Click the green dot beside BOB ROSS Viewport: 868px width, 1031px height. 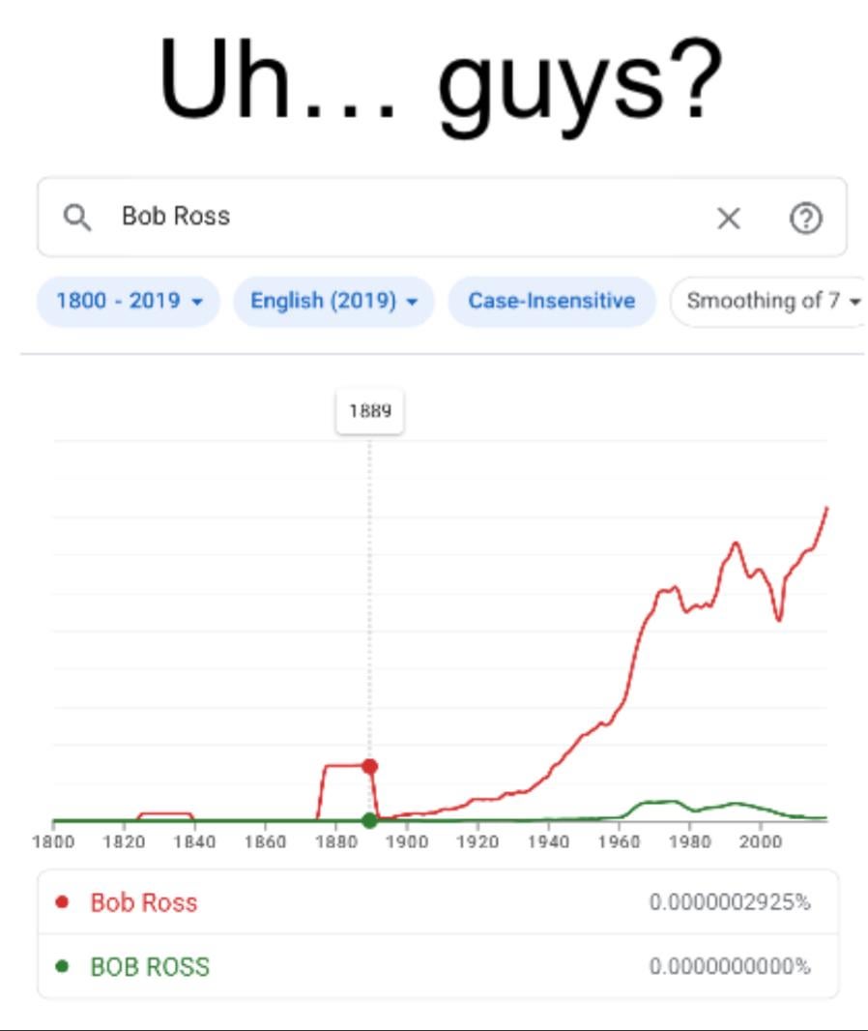(x=63, y=966)
